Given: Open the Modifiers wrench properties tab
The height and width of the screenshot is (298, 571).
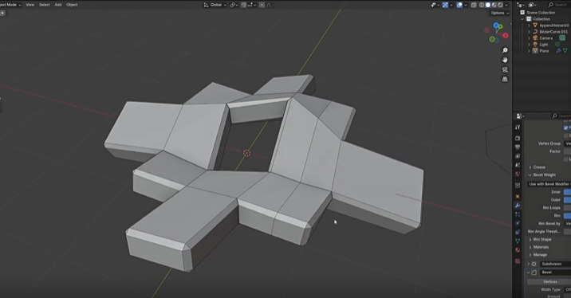Looking at the screenshot, I should (518, 206).
